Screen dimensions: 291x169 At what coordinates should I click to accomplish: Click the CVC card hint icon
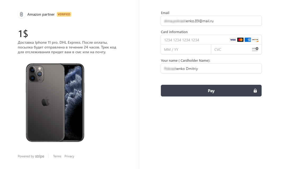(255, 49)
